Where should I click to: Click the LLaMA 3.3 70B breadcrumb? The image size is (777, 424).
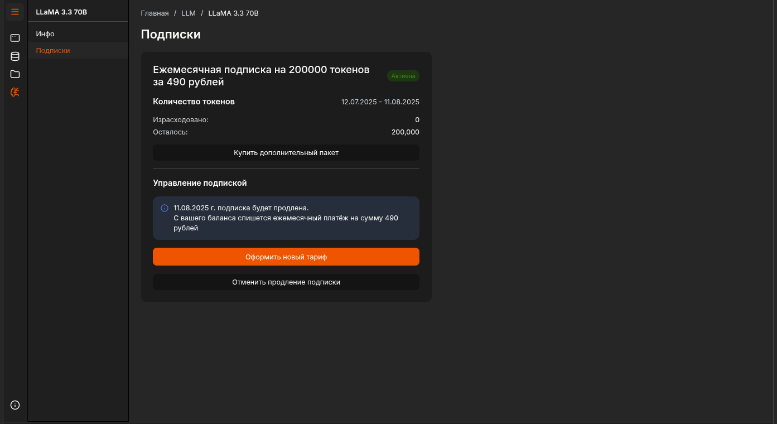(x=233, y=13)
